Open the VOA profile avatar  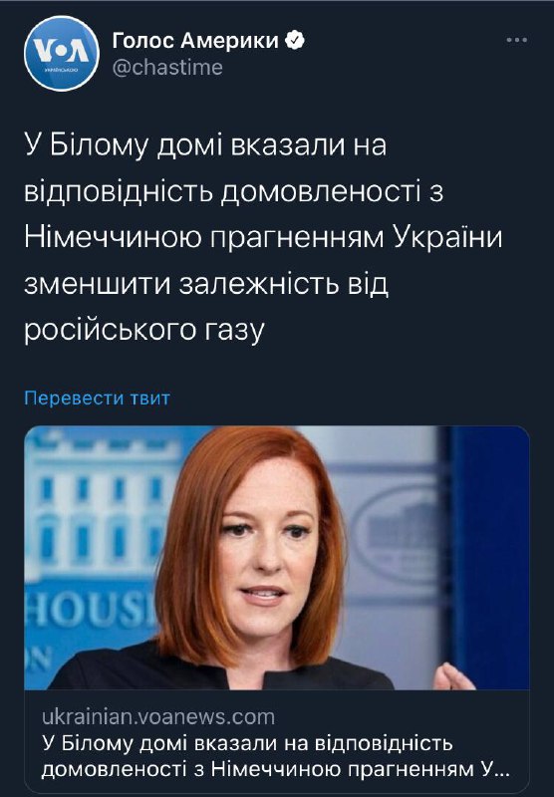click(61, 53)
